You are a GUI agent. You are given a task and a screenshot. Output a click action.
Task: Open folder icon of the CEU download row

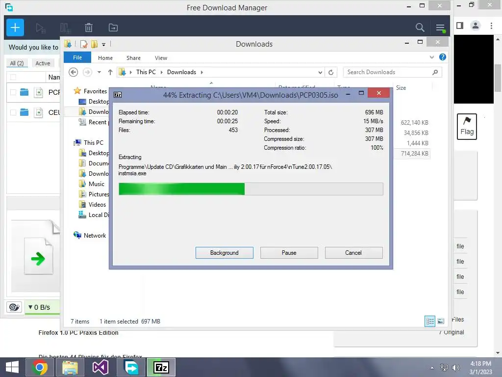pos(25,112)
